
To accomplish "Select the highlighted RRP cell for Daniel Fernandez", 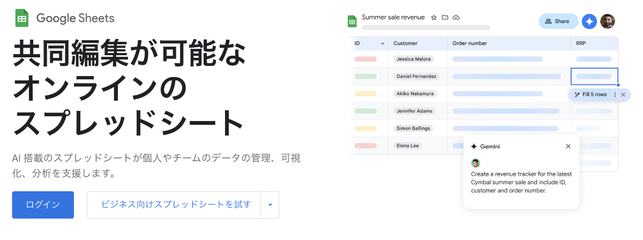I will click(594, 77).
